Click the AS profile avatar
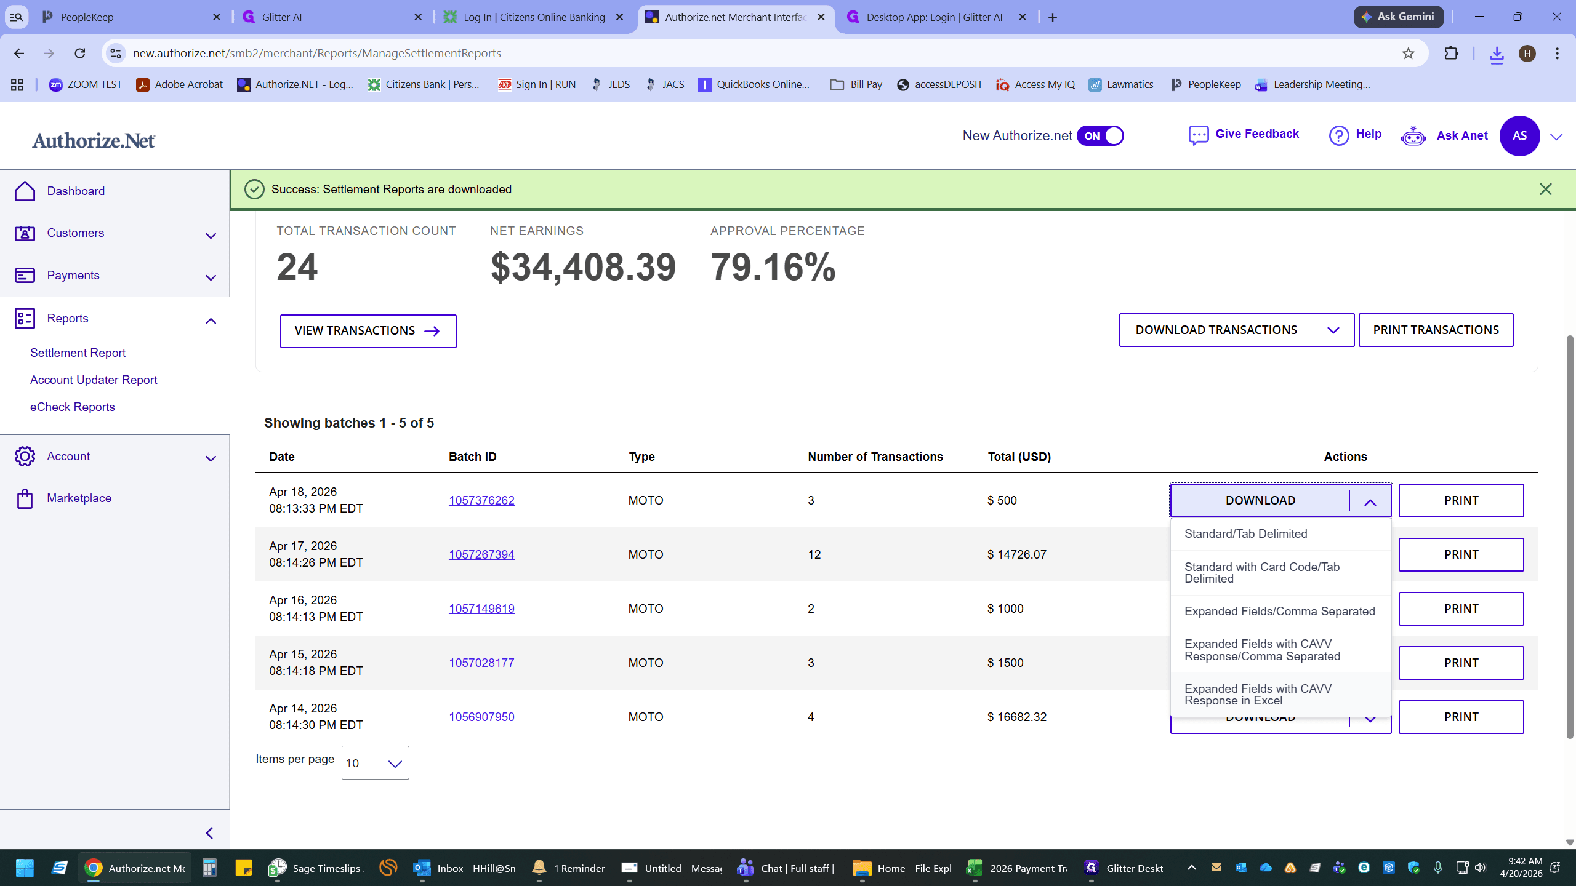Image resolution: width=1576 pixels, height=886 pixels. coord(1519,135)
